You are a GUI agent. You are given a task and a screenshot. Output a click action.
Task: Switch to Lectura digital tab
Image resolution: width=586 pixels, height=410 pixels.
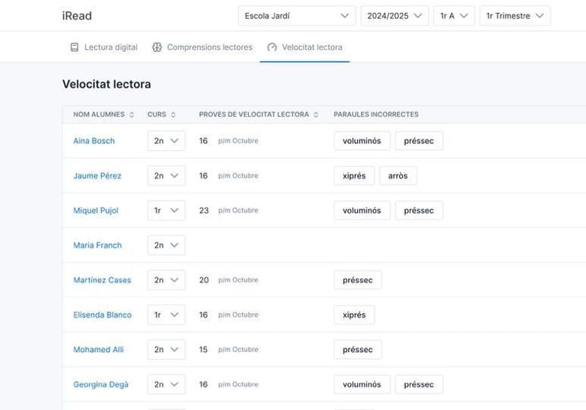click(111, 47)
